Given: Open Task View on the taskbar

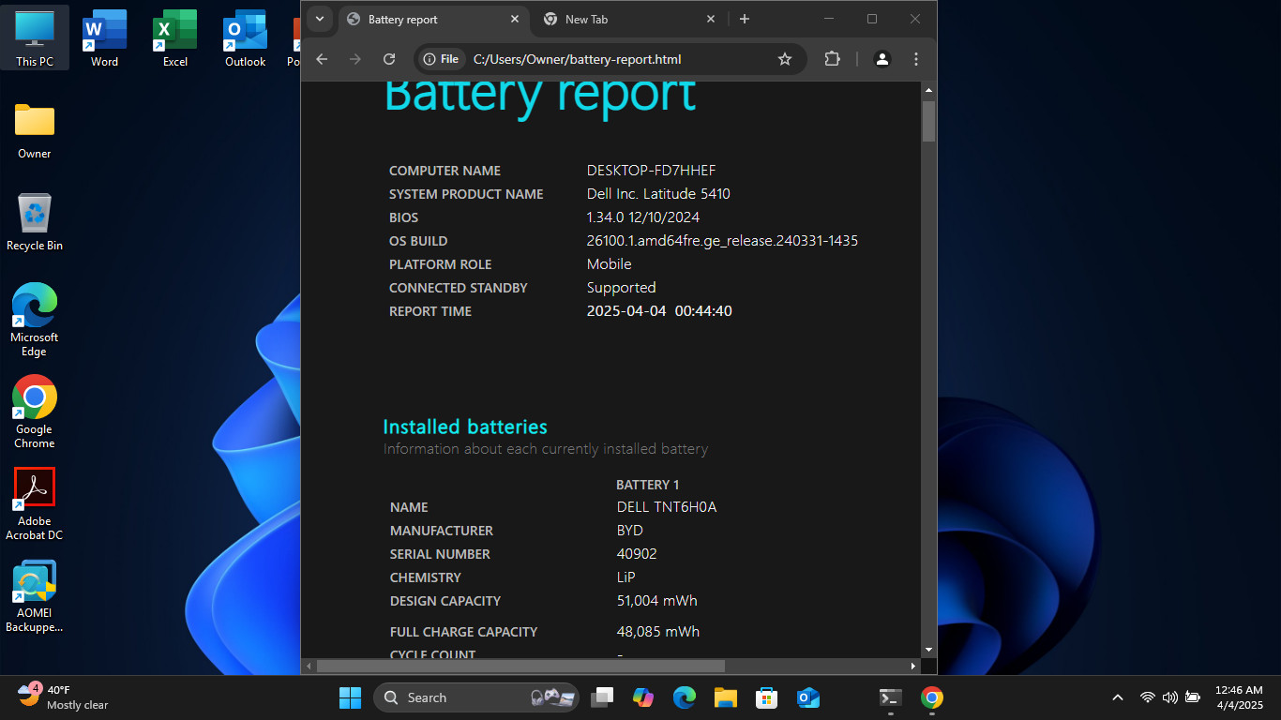Looking at the screenshot, I should click(602, 697).
